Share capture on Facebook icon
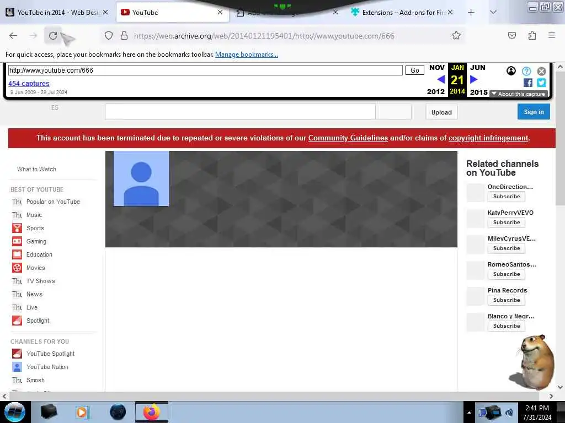The height and width of the screenshot is (423, 565). tap(528, 83)
